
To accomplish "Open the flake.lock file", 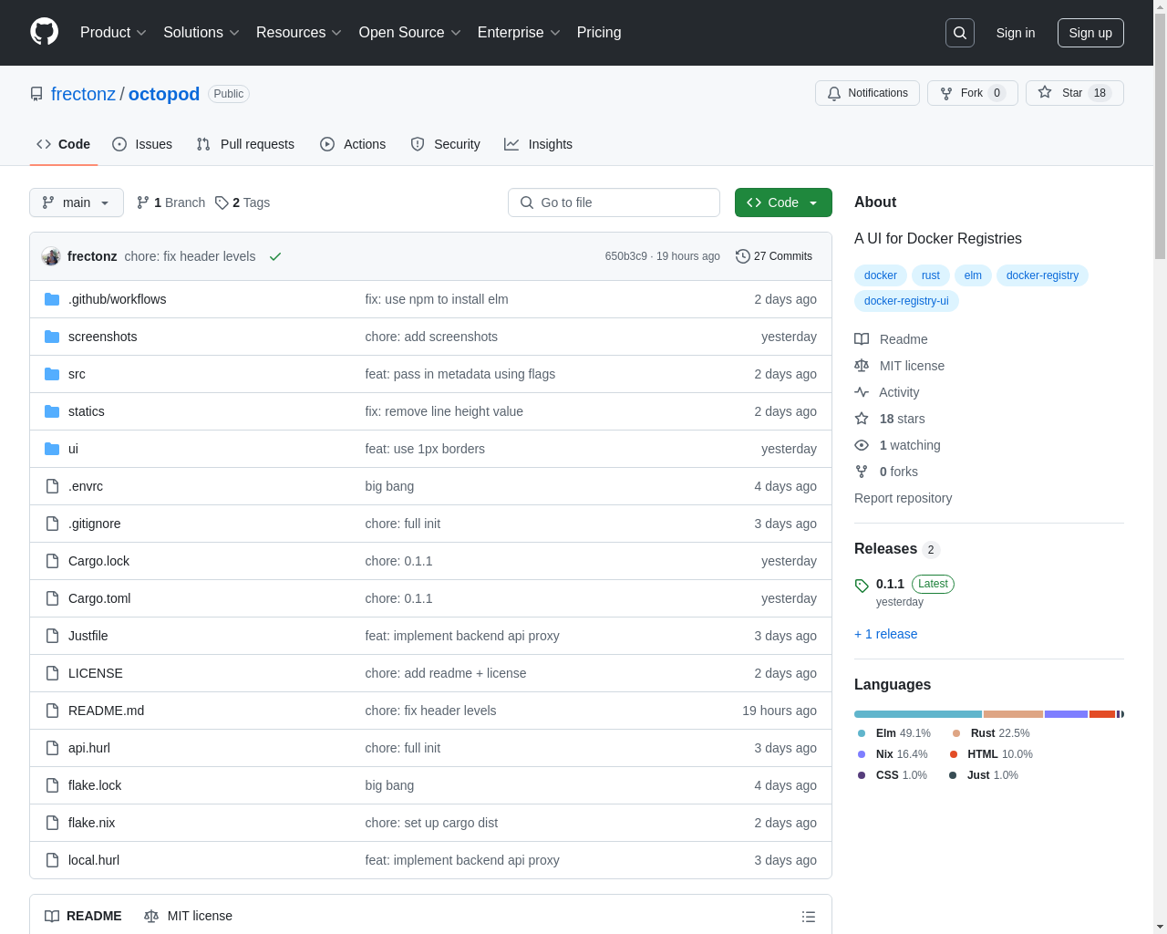I will tap(95, 785).
